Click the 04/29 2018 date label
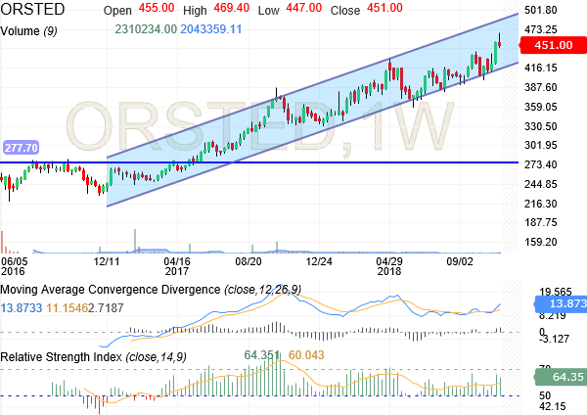Image resolution: width=587 pixels, height=415 pixels. tap(389, 266)
